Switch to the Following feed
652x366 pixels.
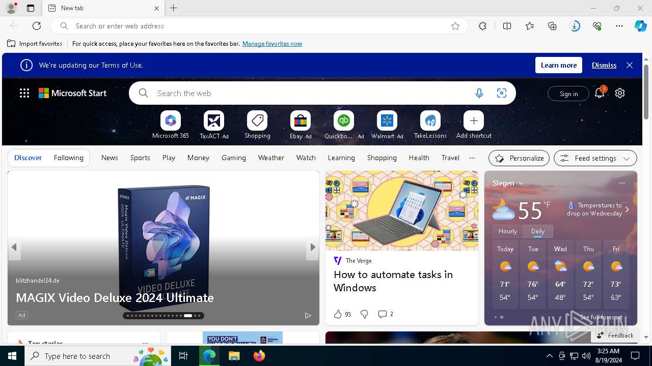[x=68, y=158]
